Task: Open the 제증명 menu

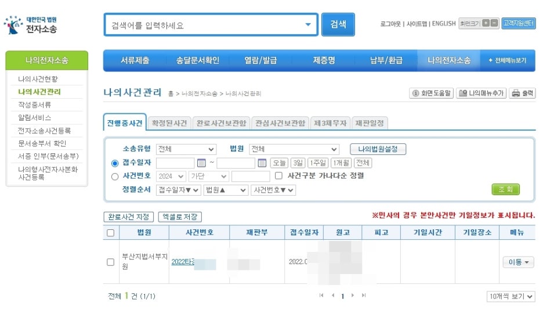Action: click(x=324, y=60)
